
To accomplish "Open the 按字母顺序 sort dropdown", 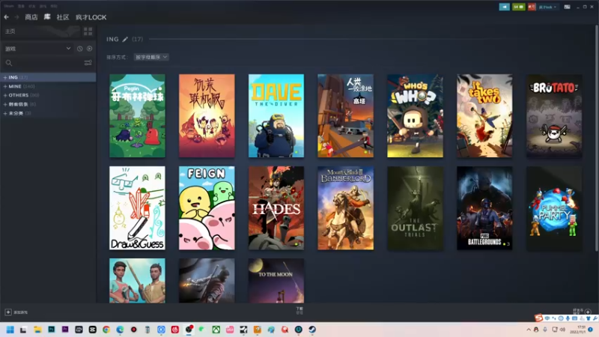I will coord(151,57).
